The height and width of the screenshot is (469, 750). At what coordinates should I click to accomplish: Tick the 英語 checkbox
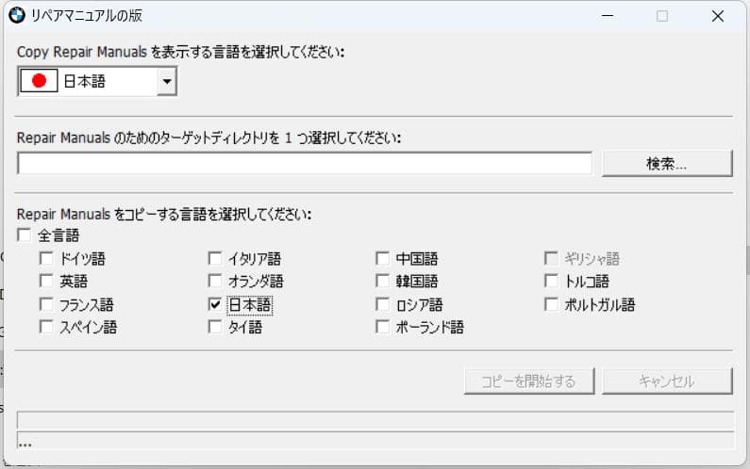(x=46, y=281)
